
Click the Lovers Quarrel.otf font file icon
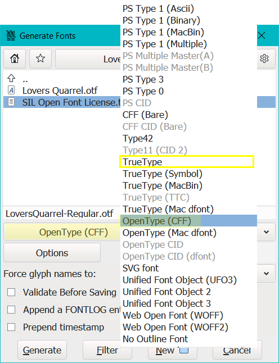pos(11,90)
